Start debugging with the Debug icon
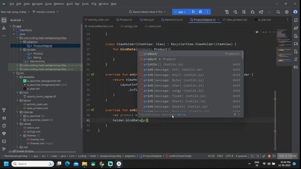Image resolution: width=301 pixels, height=169 pixels. 200,12
